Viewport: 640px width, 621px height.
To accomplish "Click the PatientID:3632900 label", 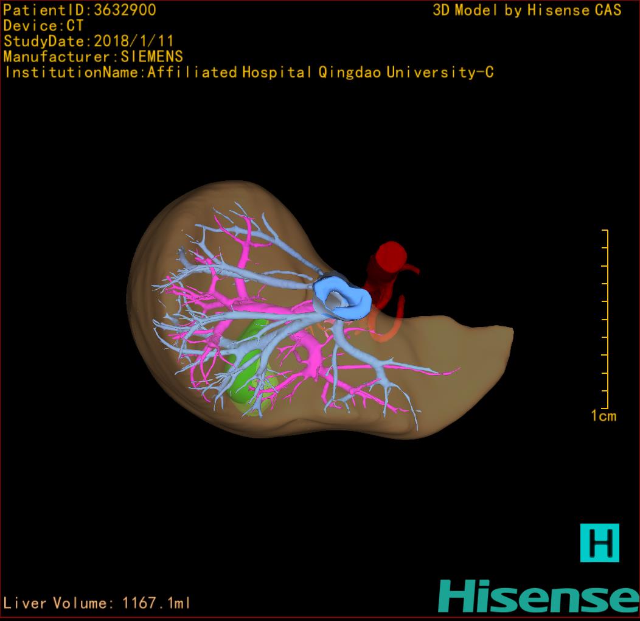I will click(80, 10).
